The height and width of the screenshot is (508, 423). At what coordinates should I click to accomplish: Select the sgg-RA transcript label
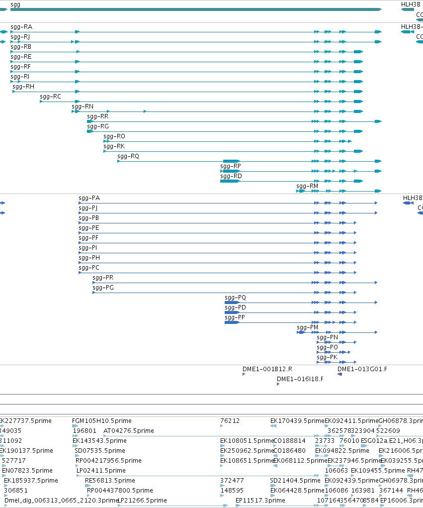tap(21, 27)
